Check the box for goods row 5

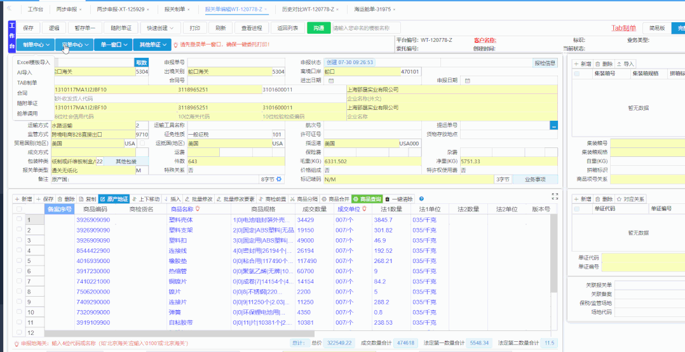19,261
